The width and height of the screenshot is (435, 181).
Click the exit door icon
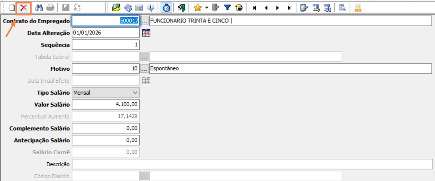182,8
